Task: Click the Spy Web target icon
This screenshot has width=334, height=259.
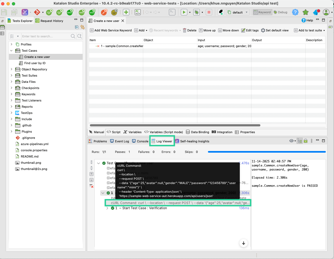Action: point(114,12)
